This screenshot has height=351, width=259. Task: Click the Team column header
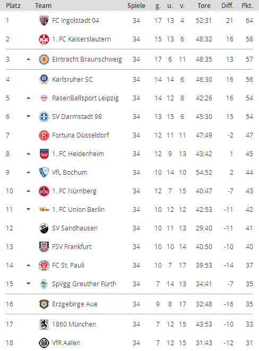click(43, 6)
